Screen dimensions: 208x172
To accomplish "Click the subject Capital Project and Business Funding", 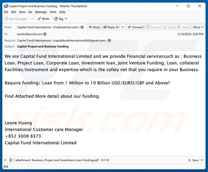I will (x=43, y=46).
